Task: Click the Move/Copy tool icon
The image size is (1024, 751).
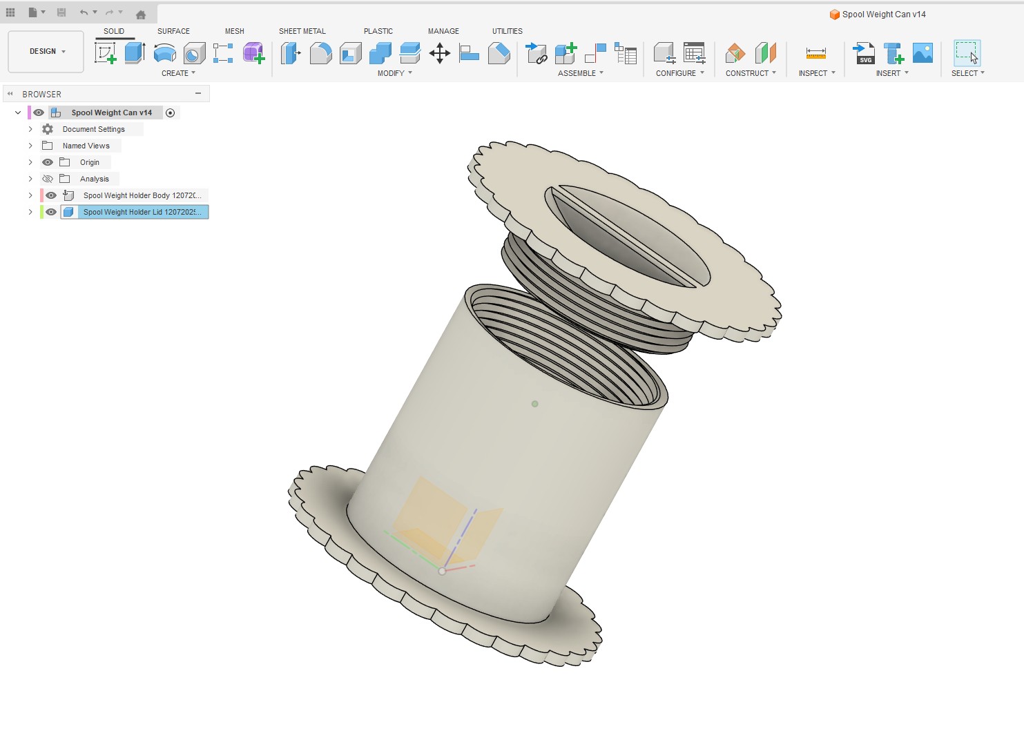Action: point(440,53)
